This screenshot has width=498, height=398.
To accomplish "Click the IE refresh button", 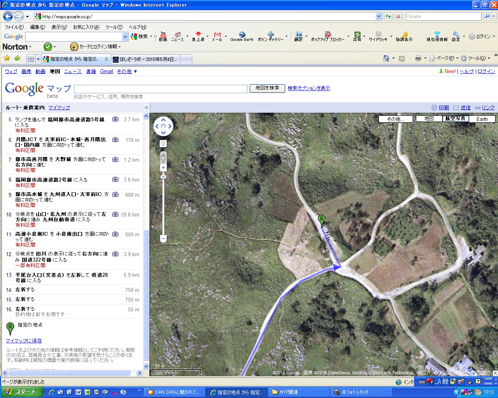I will coord(388,16).
